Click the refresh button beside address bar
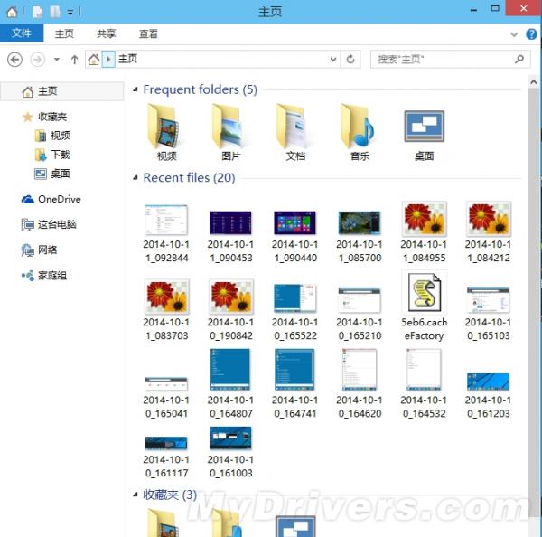Viewport: 542px width, 537px height. pyautogui.click(x=351, y=59)
